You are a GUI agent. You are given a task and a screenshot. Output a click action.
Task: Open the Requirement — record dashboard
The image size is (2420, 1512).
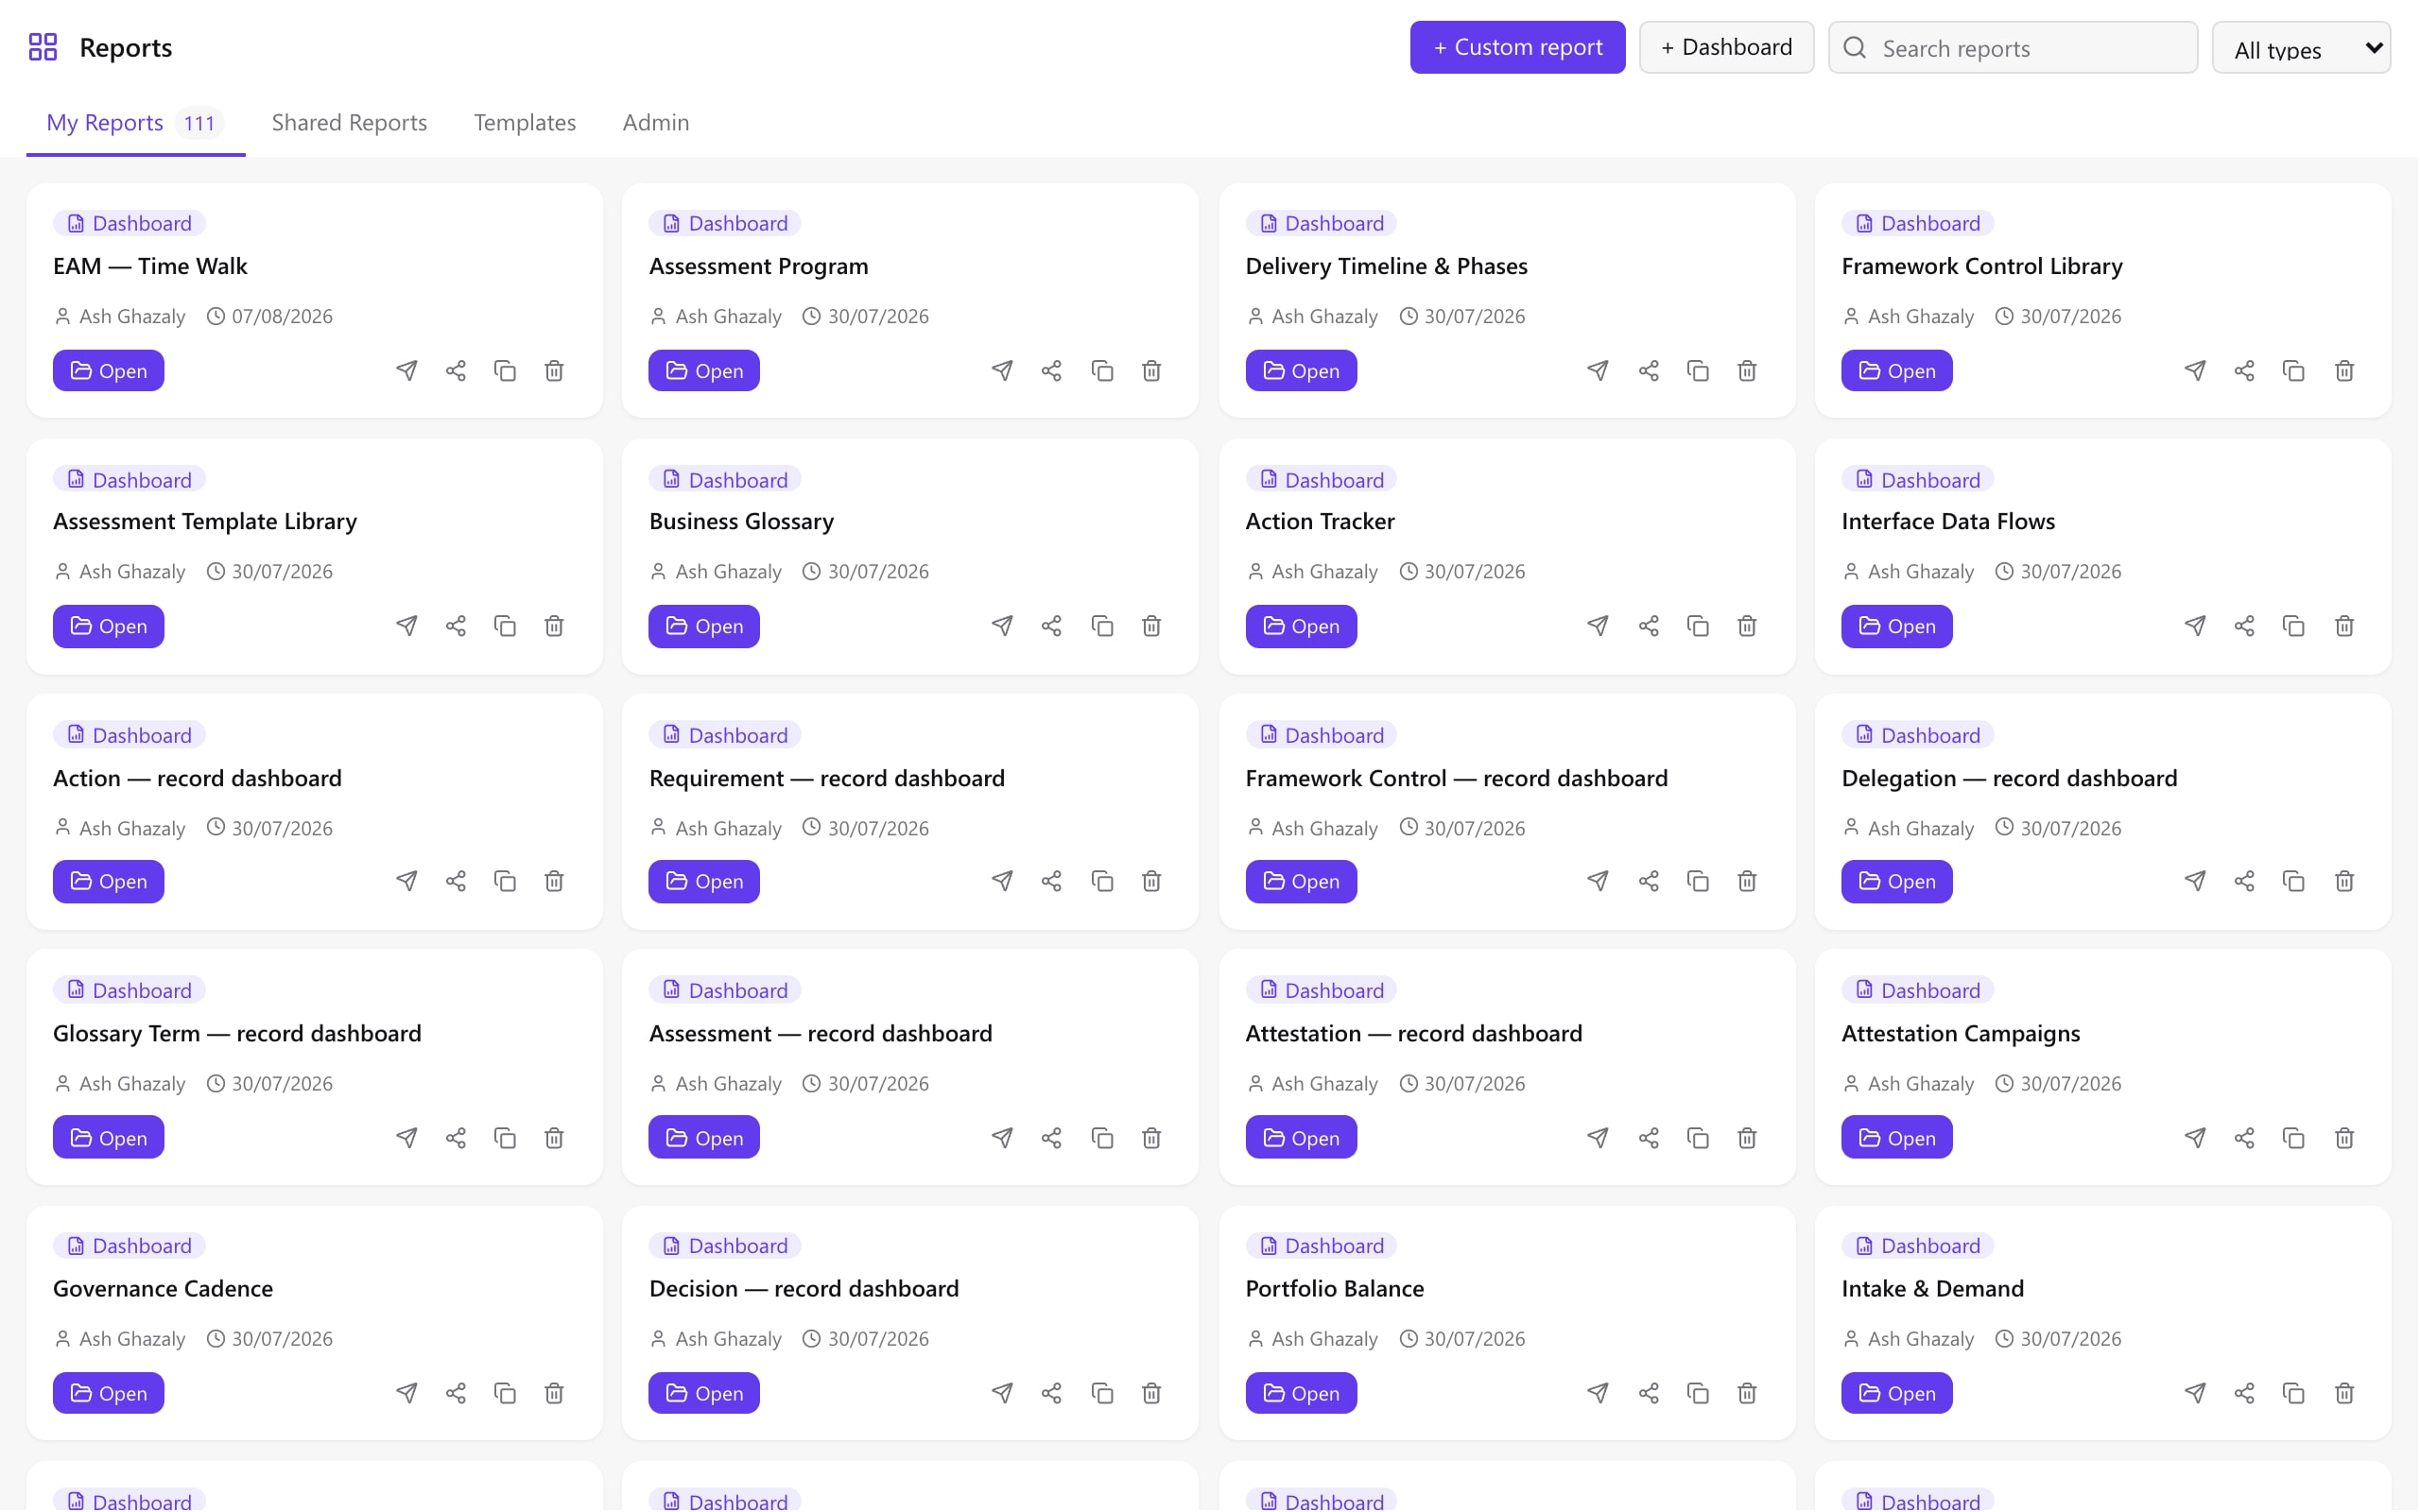pos(705,881)
